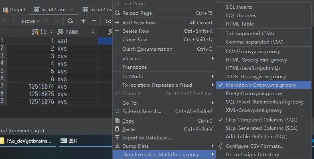Image resolution: width=314 pixels, height=159 pixels.
Task: Select checked Markdown-Groovy.md.groovy extractor
Action: click(263, 85)
